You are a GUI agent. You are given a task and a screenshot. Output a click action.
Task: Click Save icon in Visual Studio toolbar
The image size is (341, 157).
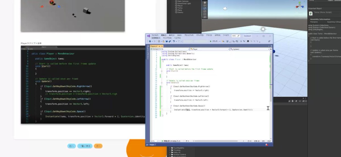(167, 41)
